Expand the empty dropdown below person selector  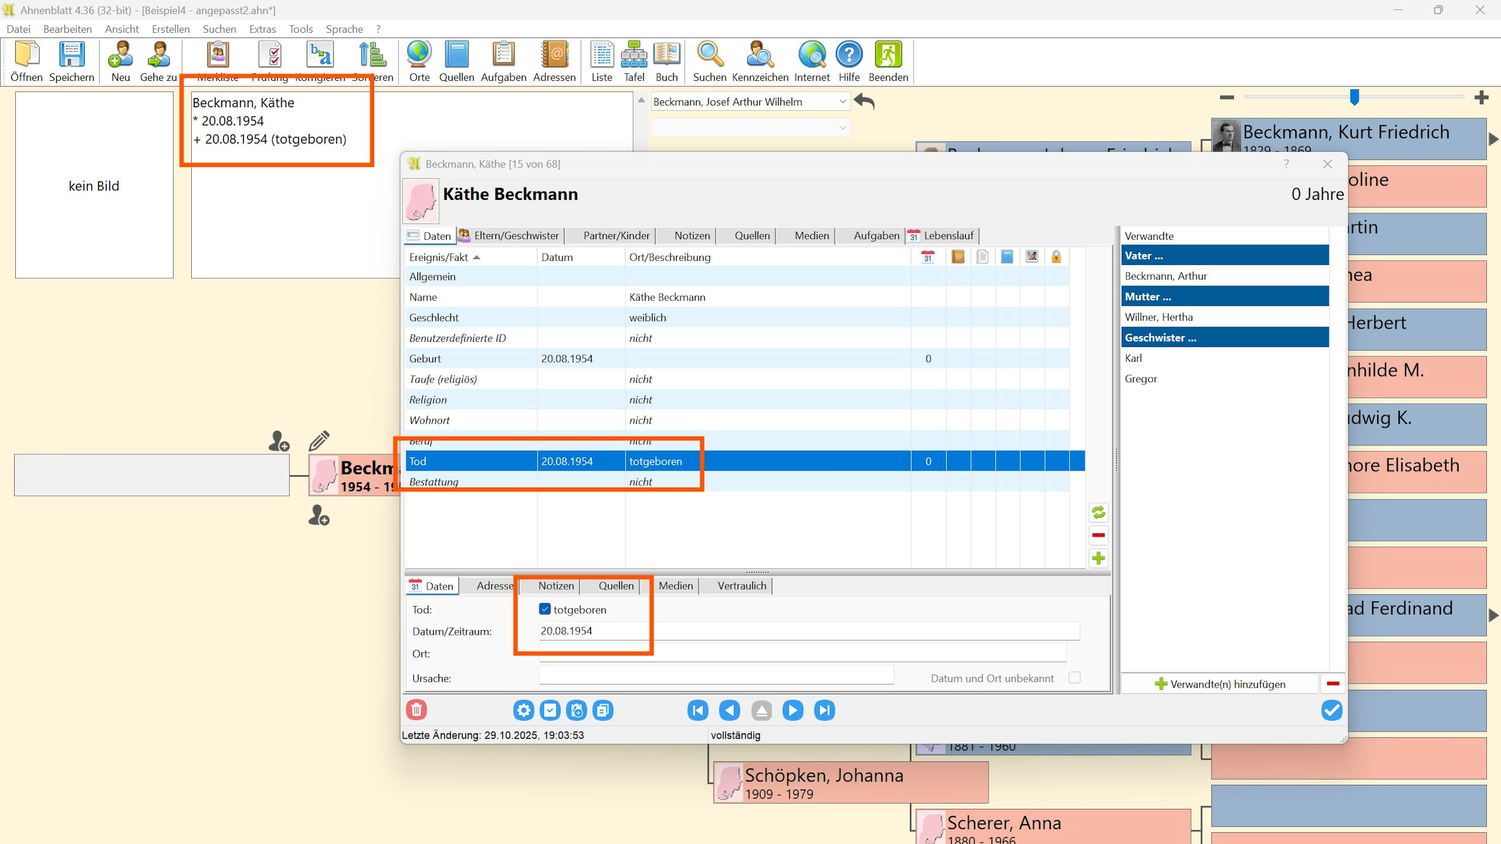[842, 128]
